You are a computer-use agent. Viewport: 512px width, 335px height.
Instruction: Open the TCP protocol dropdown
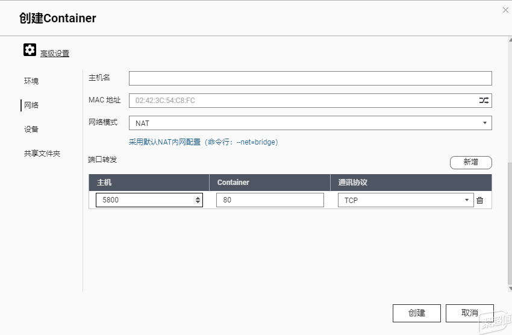point(405,200)
